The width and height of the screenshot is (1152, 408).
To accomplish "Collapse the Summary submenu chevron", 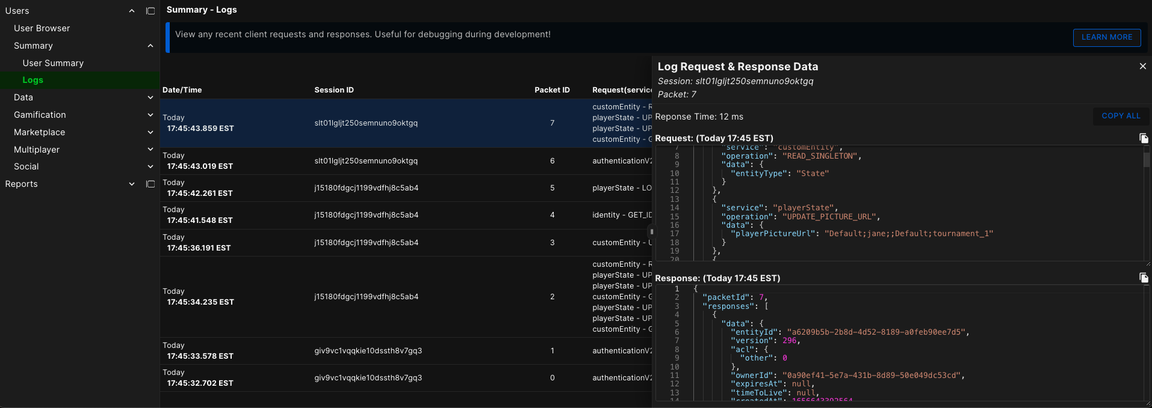I will [x=150, y=46].
